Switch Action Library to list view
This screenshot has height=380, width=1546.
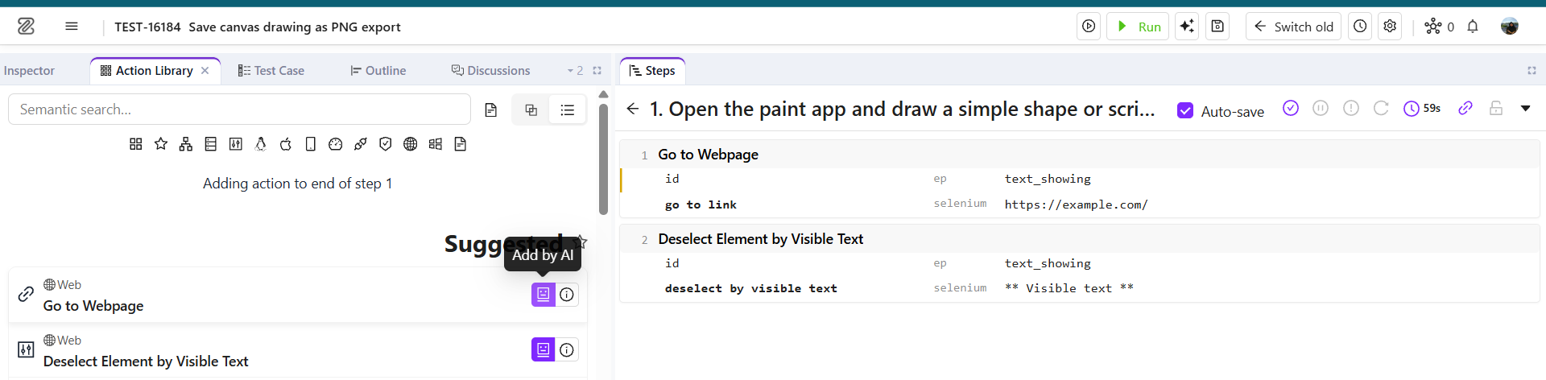pyautogui.click(x=568, y=109)
